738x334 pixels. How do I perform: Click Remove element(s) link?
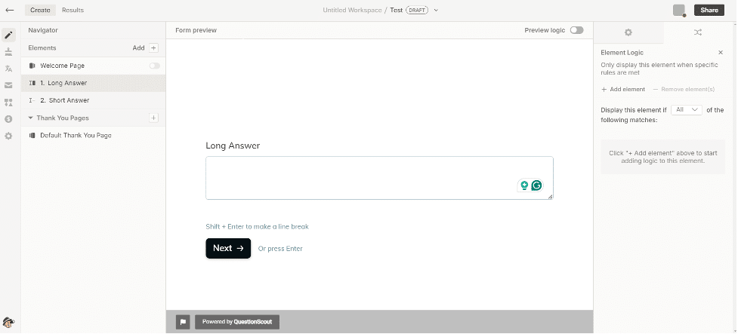pos(684,89)
